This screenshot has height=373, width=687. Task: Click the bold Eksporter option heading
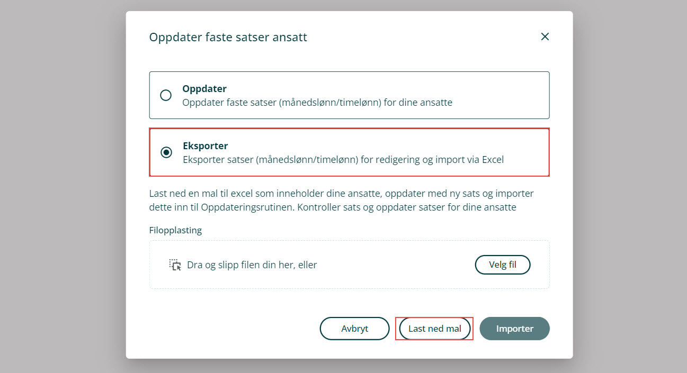pyautogui.click(x=205, y=146)
